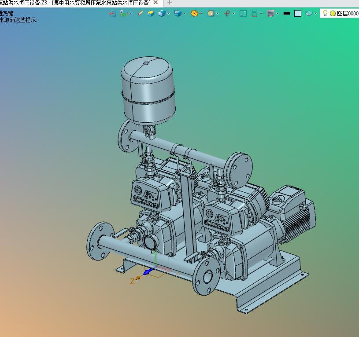Click the orange Z axis label
This screenshot has height=337, width=359.
coord(132,282)
